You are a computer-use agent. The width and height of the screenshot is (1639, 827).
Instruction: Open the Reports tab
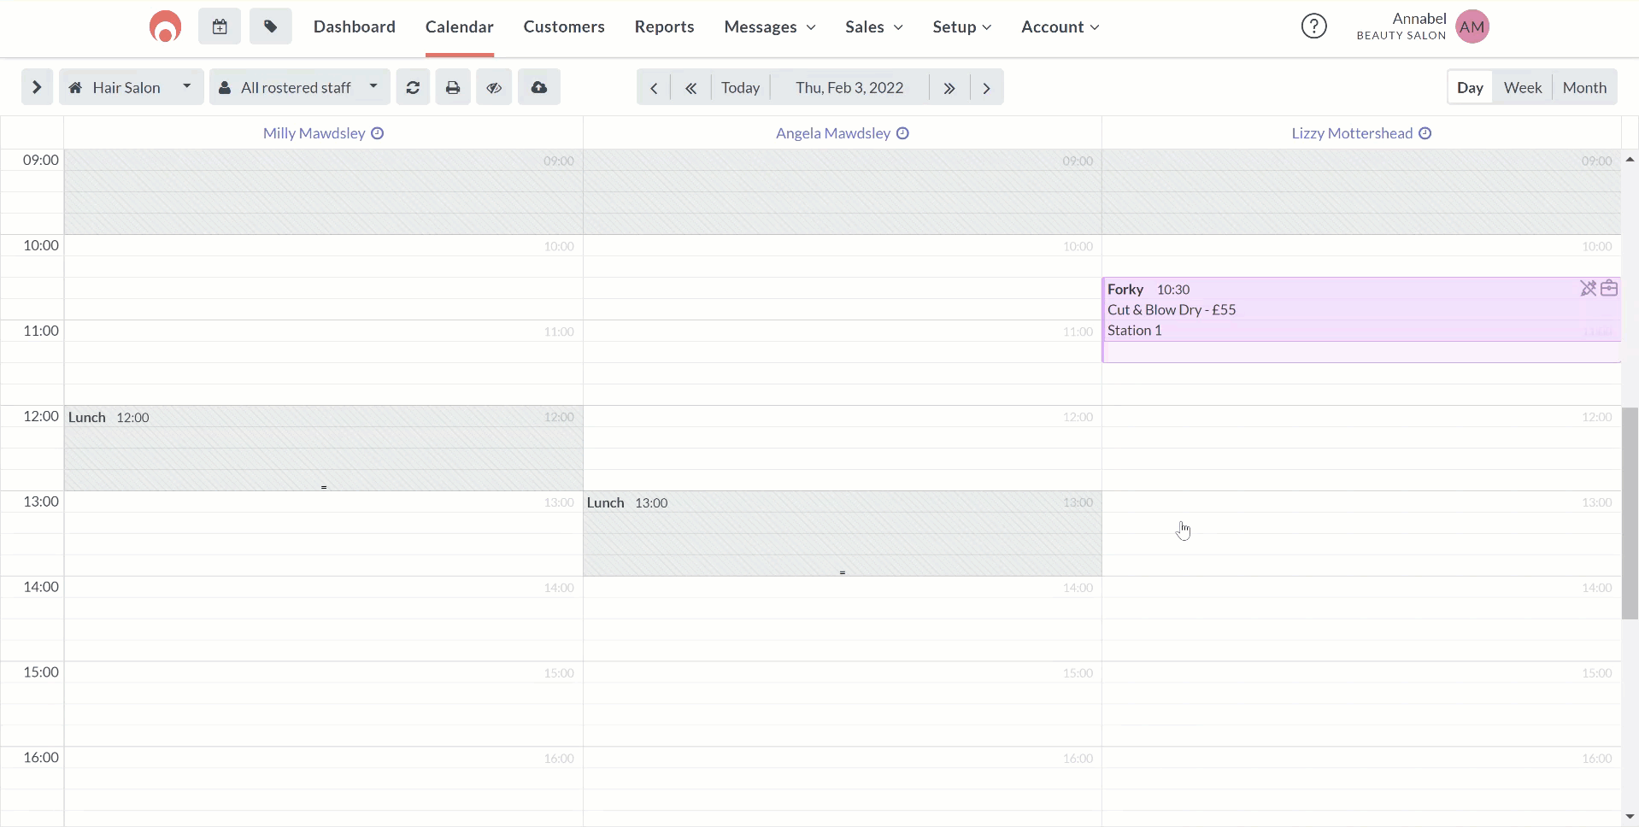click(x=664, y=27)
